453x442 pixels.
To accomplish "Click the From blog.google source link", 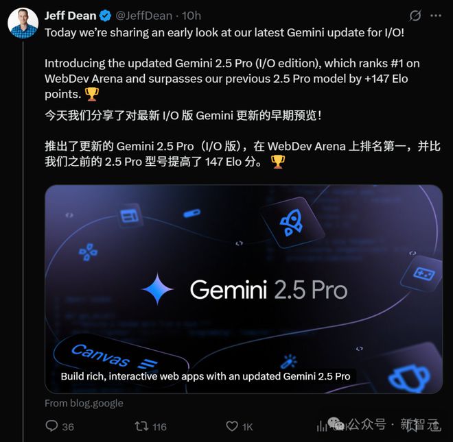I will coord(84,403).
